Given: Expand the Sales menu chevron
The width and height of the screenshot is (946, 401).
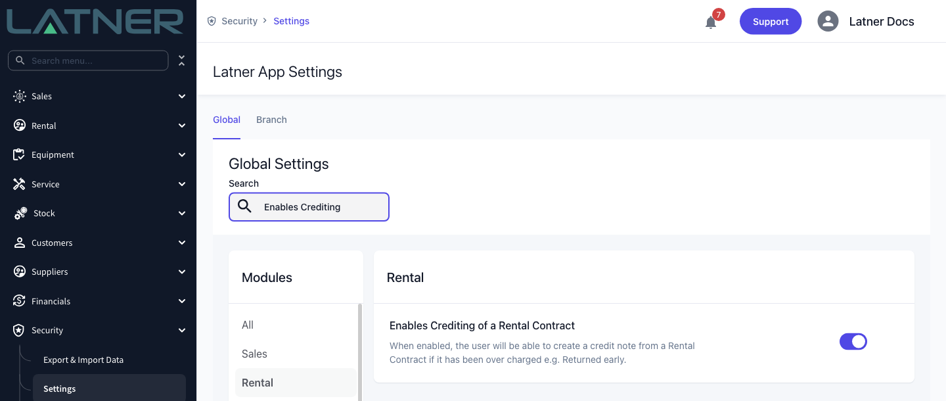Looking at the screenshot, I should (x=182, y=96).
